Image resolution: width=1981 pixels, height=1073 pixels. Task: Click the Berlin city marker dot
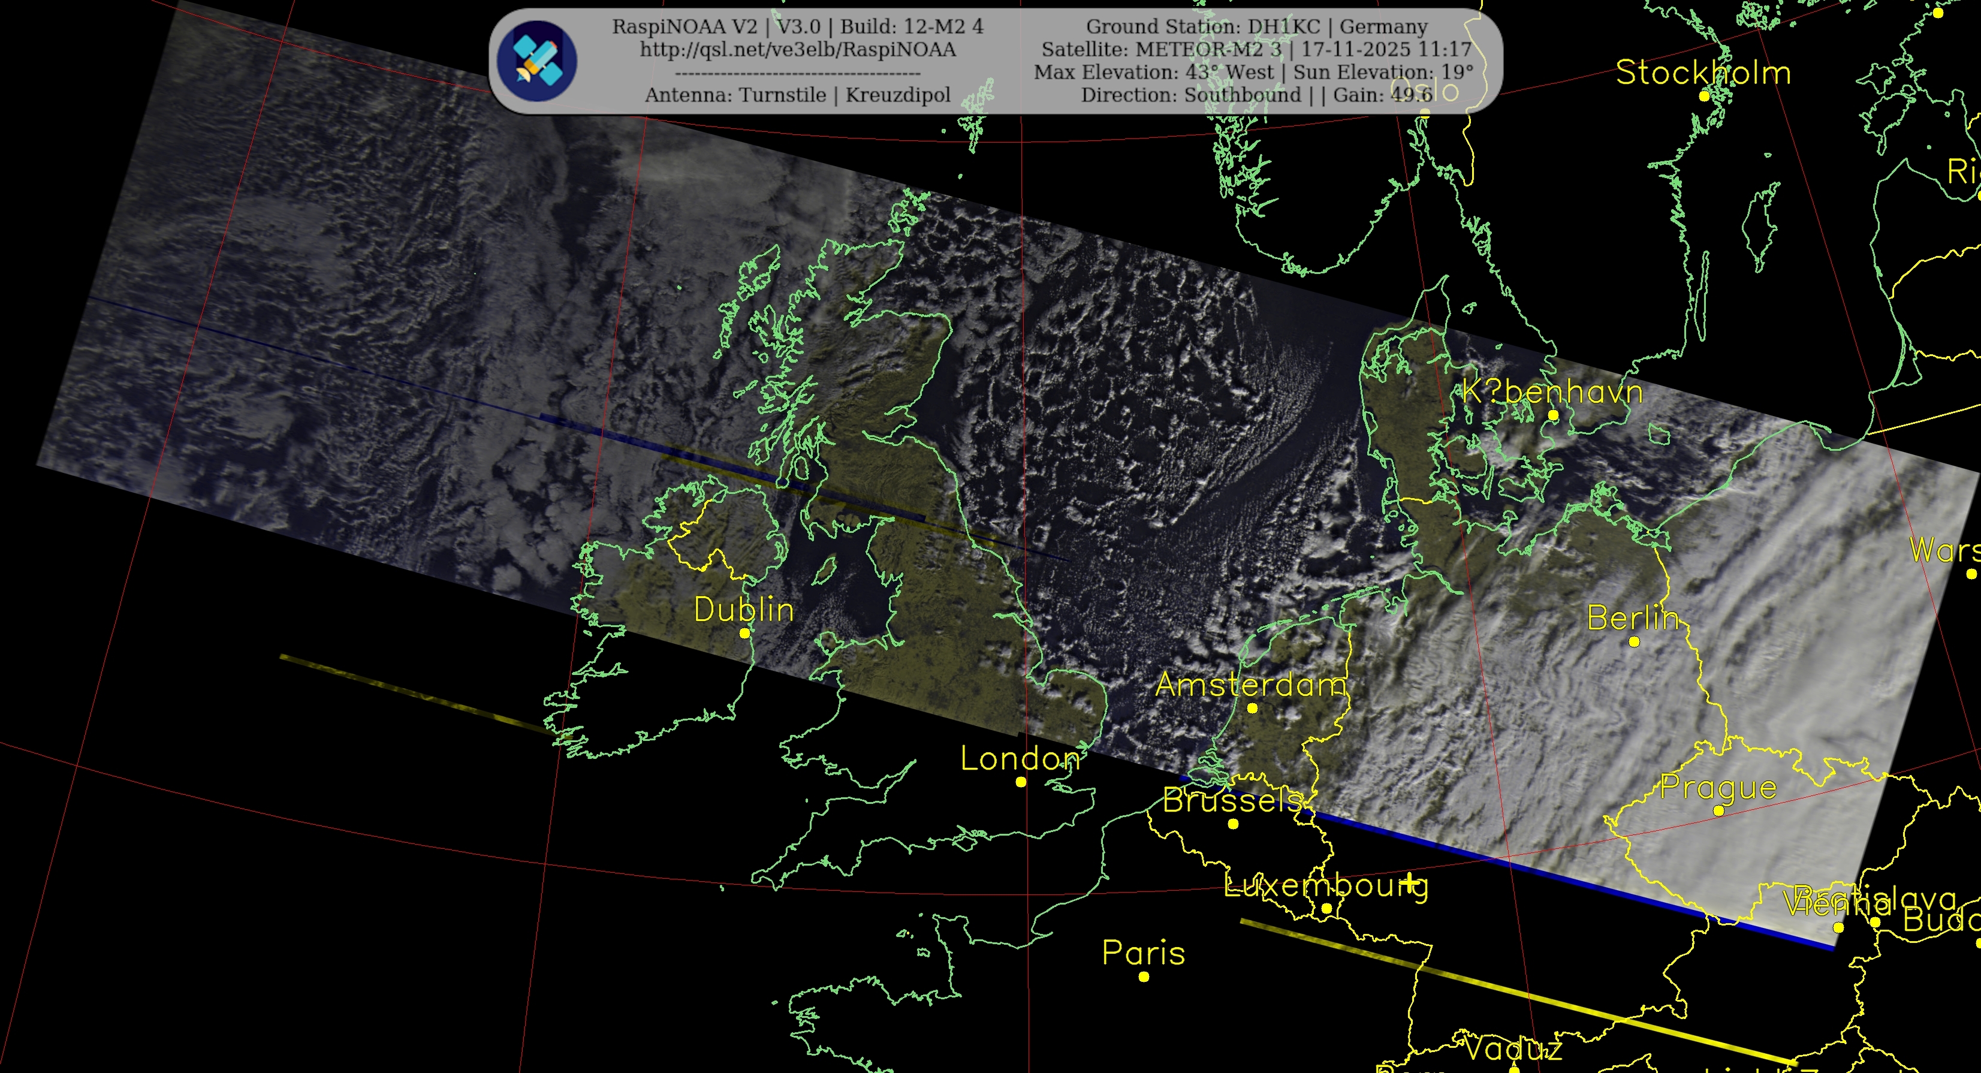coord(1634,641)
